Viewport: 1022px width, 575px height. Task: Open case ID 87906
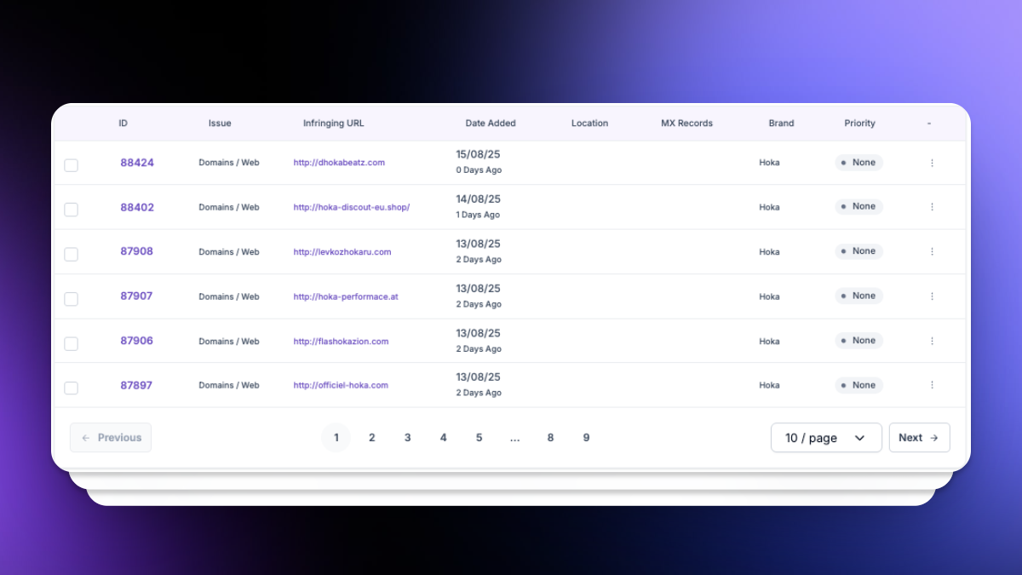pyautogui.click(x=137, y=341)
